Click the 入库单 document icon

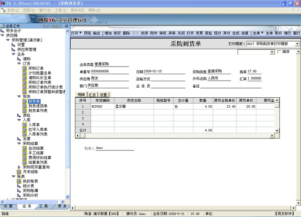tap(25, 125)
